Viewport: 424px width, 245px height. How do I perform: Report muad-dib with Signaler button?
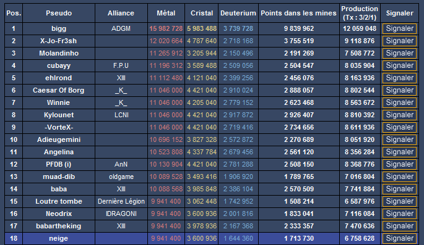tap(399, 177)
